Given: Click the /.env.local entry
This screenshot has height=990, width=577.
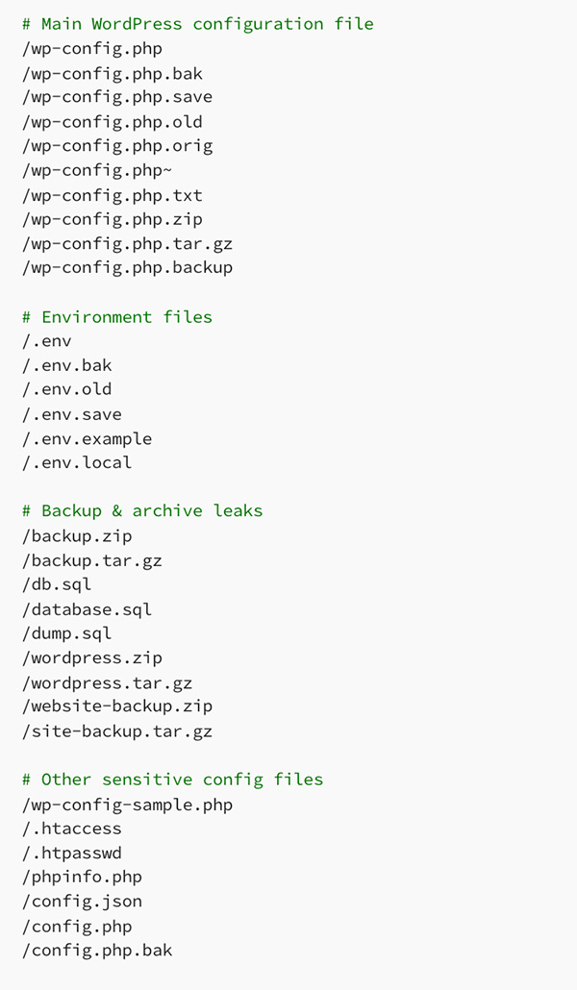Looking at the screenshot, I should 77,462.
